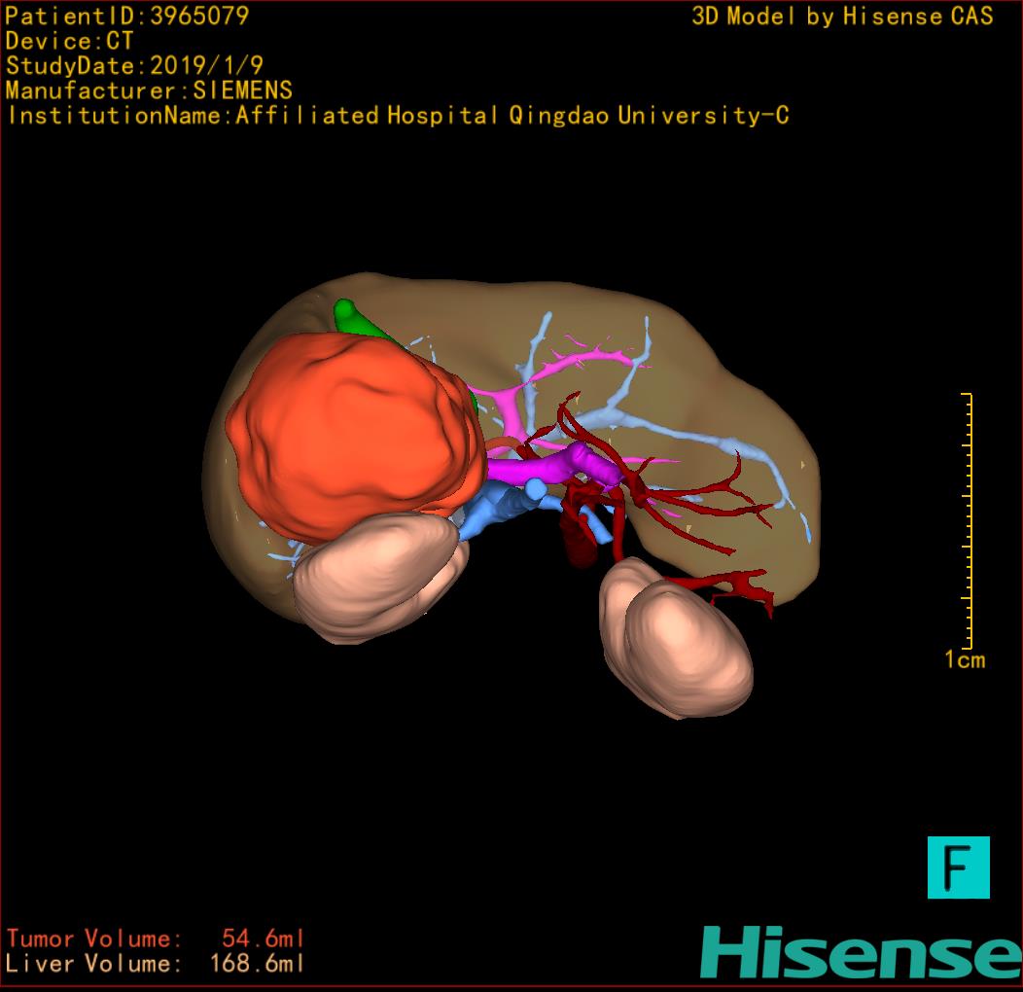
Task: Click the Liver Volume 168.6ml readout
Action: [x=156, y=964]
